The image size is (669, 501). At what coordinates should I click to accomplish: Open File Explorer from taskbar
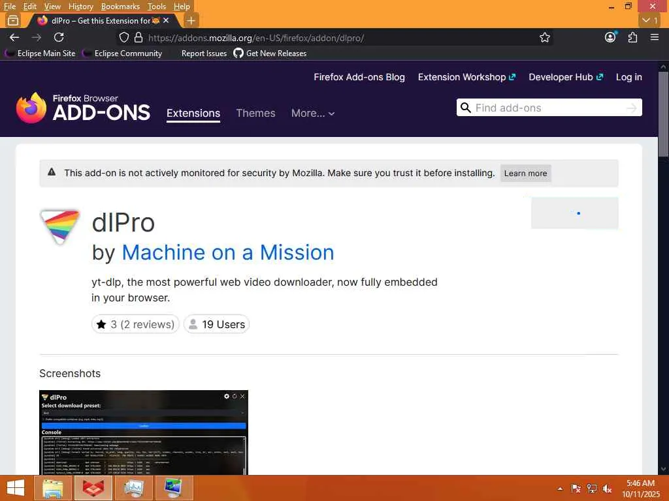point(53,488)
